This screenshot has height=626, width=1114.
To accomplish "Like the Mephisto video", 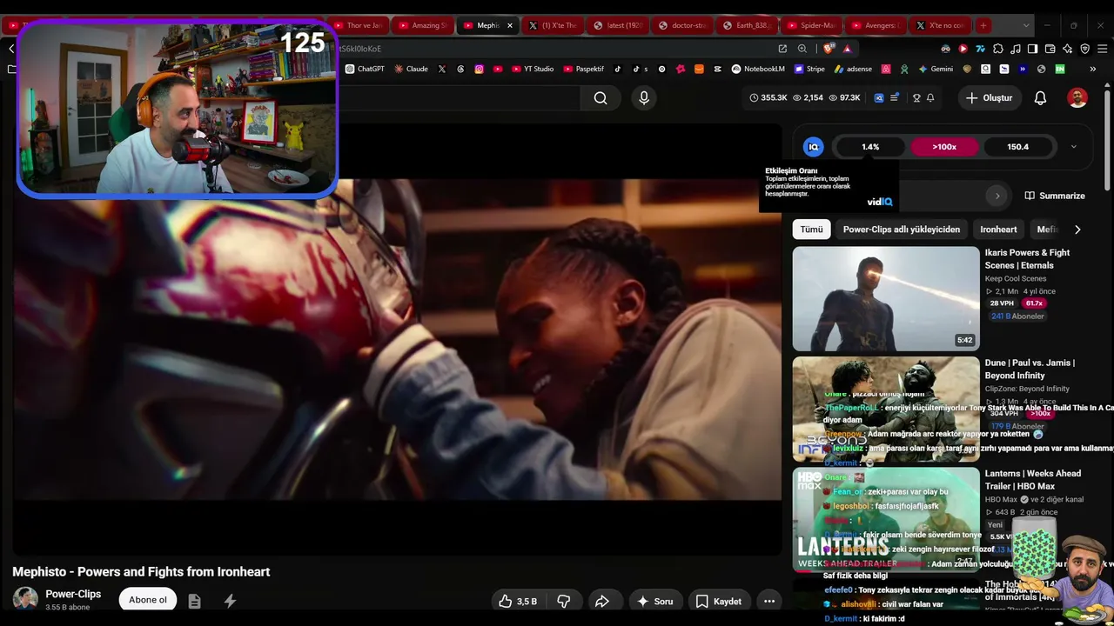I will point(518,601).
